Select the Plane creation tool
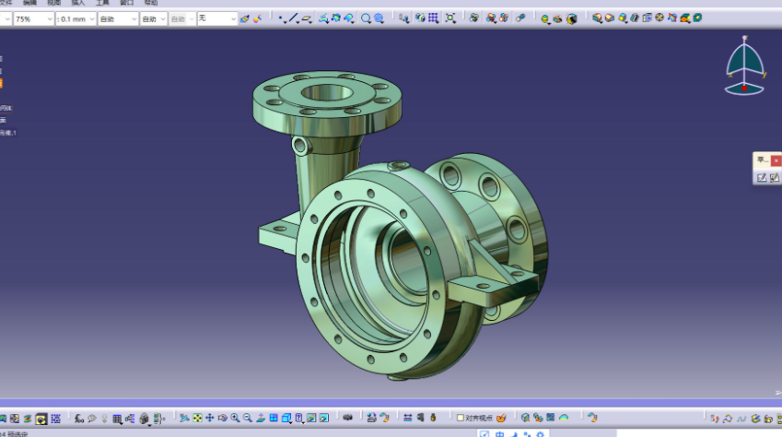This screenshot has width=782, height=437. 306,18
